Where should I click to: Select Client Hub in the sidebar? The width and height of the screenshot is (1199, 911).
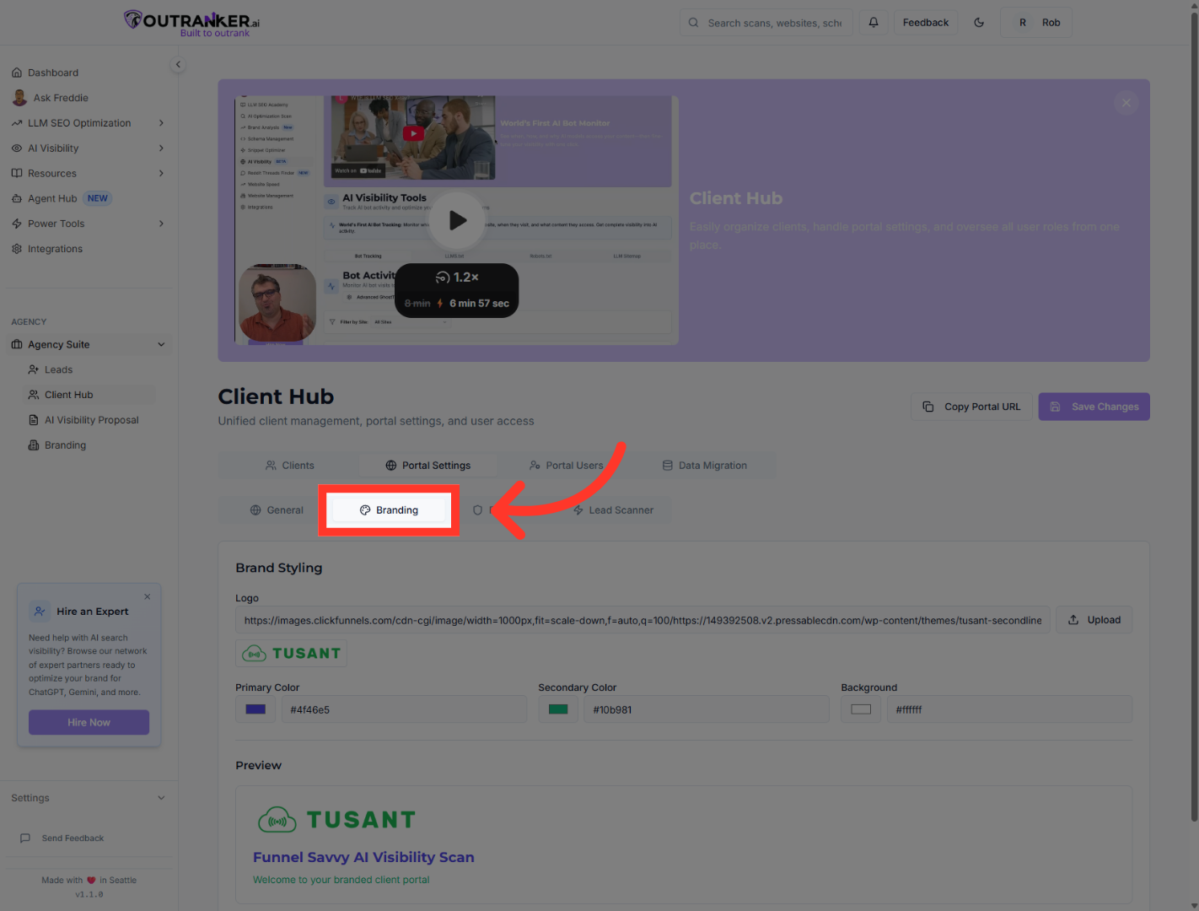coord(68,395)
